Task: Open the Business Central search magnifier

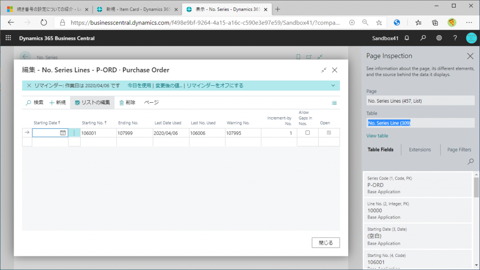Action: [x=423, y=38]
